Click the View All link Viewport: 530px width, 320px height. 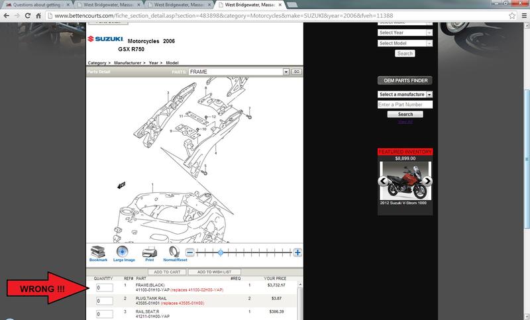pyautogui.click(x=405, y=122)
